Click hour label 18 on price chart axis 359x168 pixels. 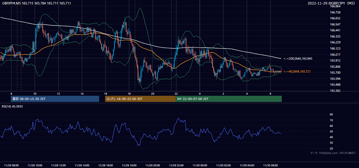129,94
